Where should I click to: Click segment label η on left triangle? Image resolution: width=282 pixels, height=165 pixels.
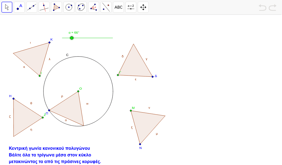[31, 130]
